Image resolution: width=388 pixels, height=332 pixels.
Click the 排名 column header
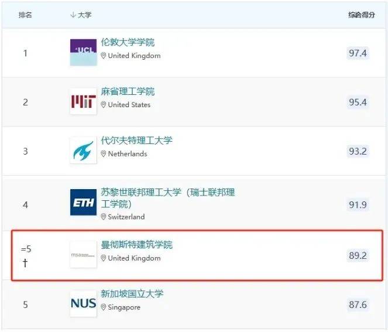click(25, 15)
